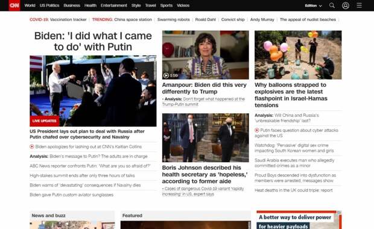The width and height of the screenshot is (374, 229).
Task: Go to the Health section
Action: click(x=90, y=5)
